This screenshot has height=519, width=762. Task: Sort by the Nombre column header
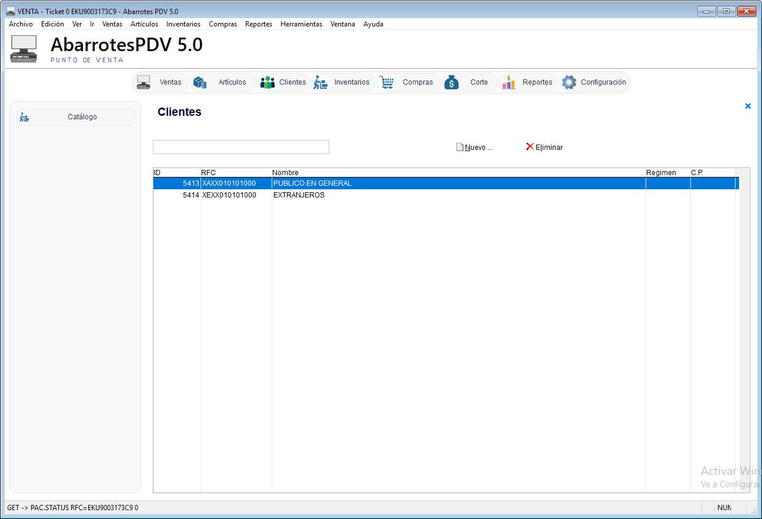tap(459, 173)
